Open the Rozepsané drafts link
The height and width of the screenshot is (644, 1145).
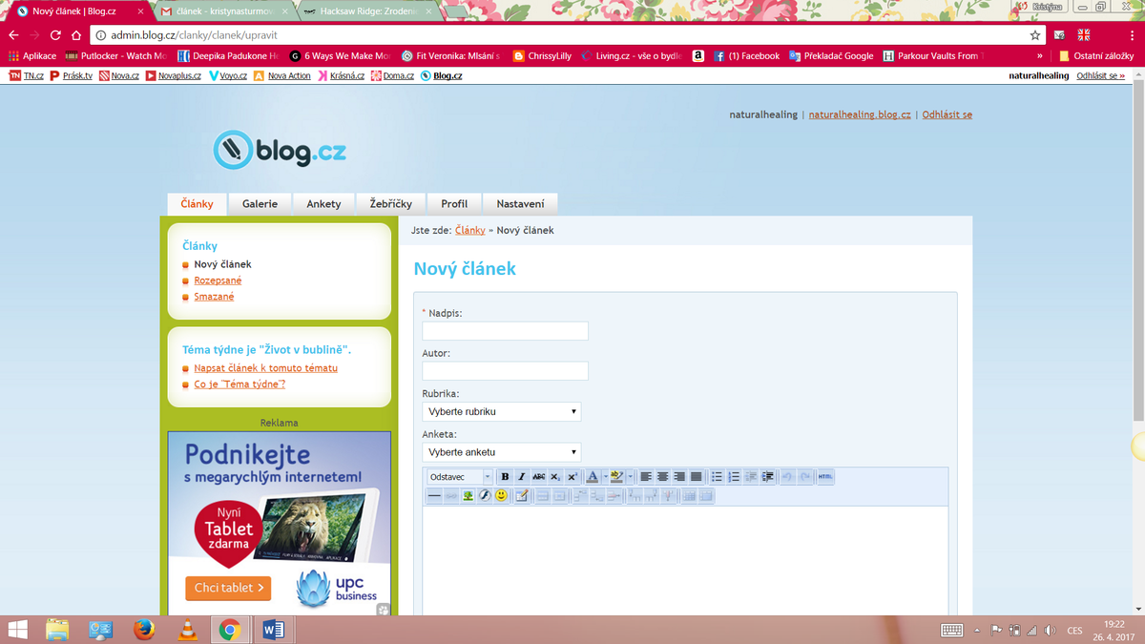point(218,280)
